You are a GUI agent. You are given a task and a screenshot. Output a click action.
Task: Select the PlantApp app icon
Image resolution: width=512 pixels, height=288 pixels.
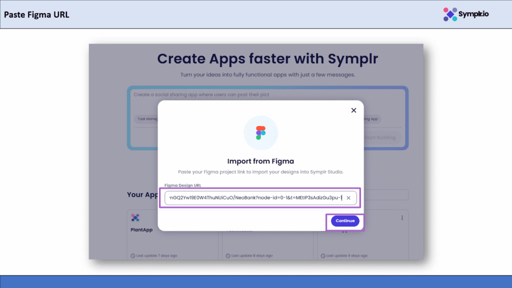tap(135, 217)
